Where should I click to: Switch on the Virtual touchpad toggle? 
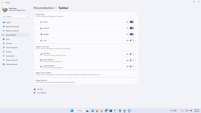click(132, 67)
